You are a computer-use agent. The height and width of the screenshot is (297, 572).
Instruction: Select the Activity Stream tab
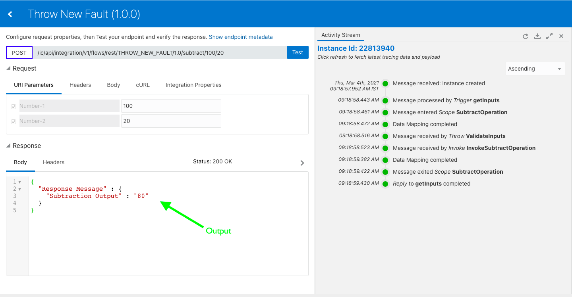341,35
